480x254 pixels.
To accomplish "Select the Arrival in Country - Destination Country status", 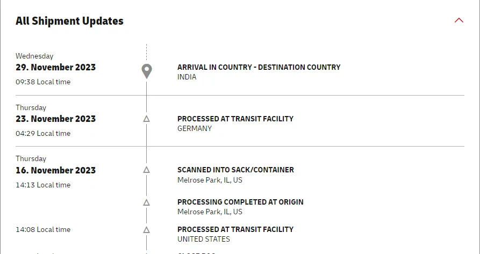I will point(259,67).
